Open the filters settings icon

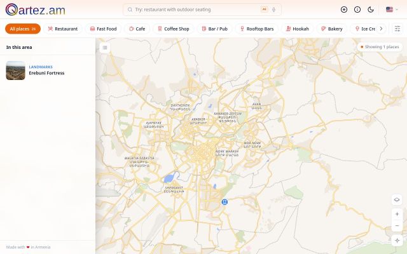tap(397, 29)
